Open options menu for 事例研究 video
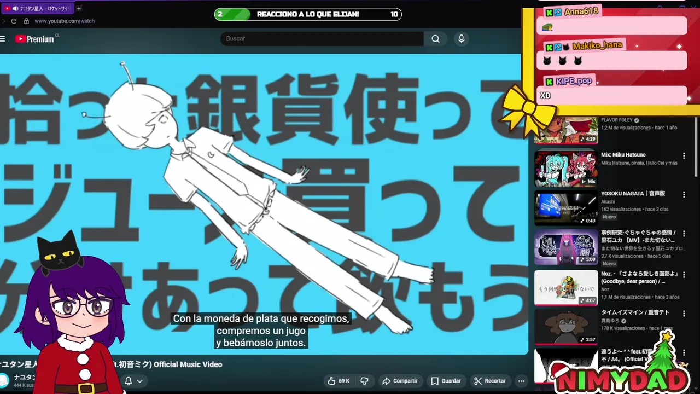The width and height of the screenshot is (700, 394). click(684, 234)
